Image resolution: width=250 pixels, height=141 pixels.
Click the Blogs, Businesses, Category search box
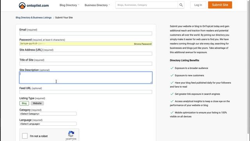[146, 5]
